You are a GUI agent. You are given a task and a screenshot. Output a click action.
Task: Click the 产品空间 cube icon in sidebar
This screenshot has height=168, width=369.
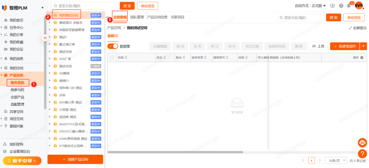6,75
